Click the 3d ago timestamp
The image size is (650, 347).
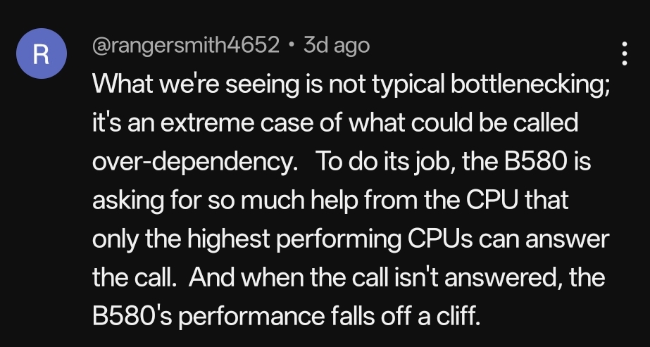pos(336,45)
